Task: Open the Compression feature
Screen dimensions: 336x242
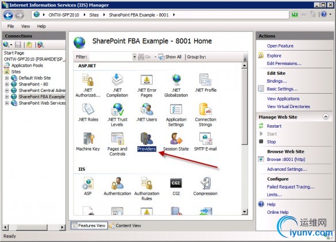Action: (205, 186)
